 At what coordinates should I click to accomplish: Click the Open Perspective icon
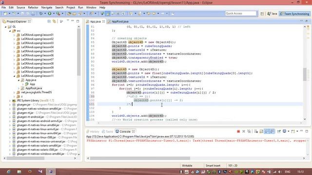click(x=262, y=14)
